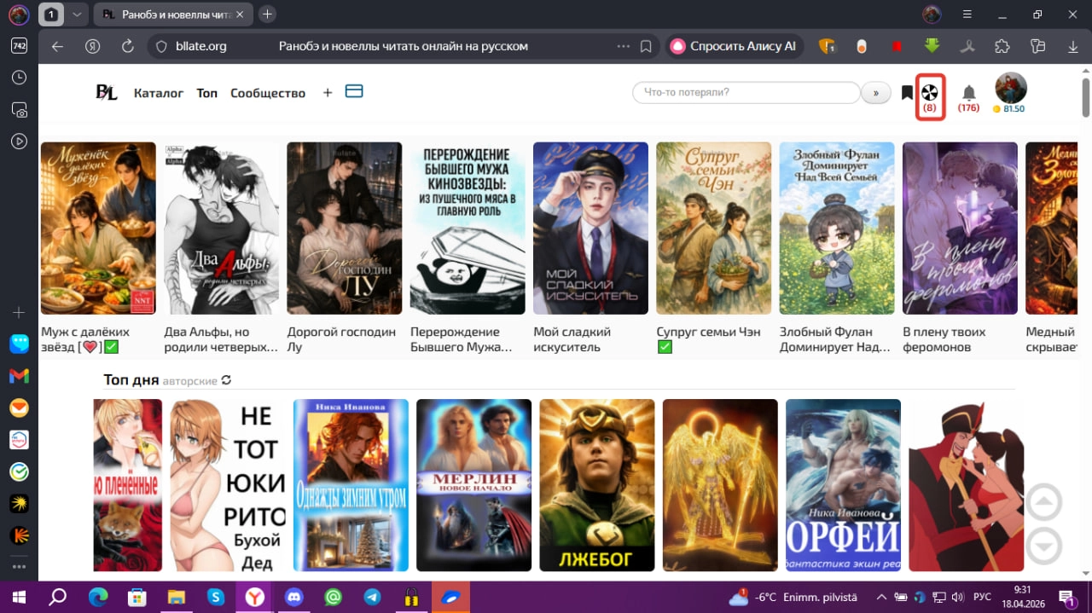1092x613 pixels.
Task: Open the Супруг семьи Чэн cover
Action: click(713, 228)
